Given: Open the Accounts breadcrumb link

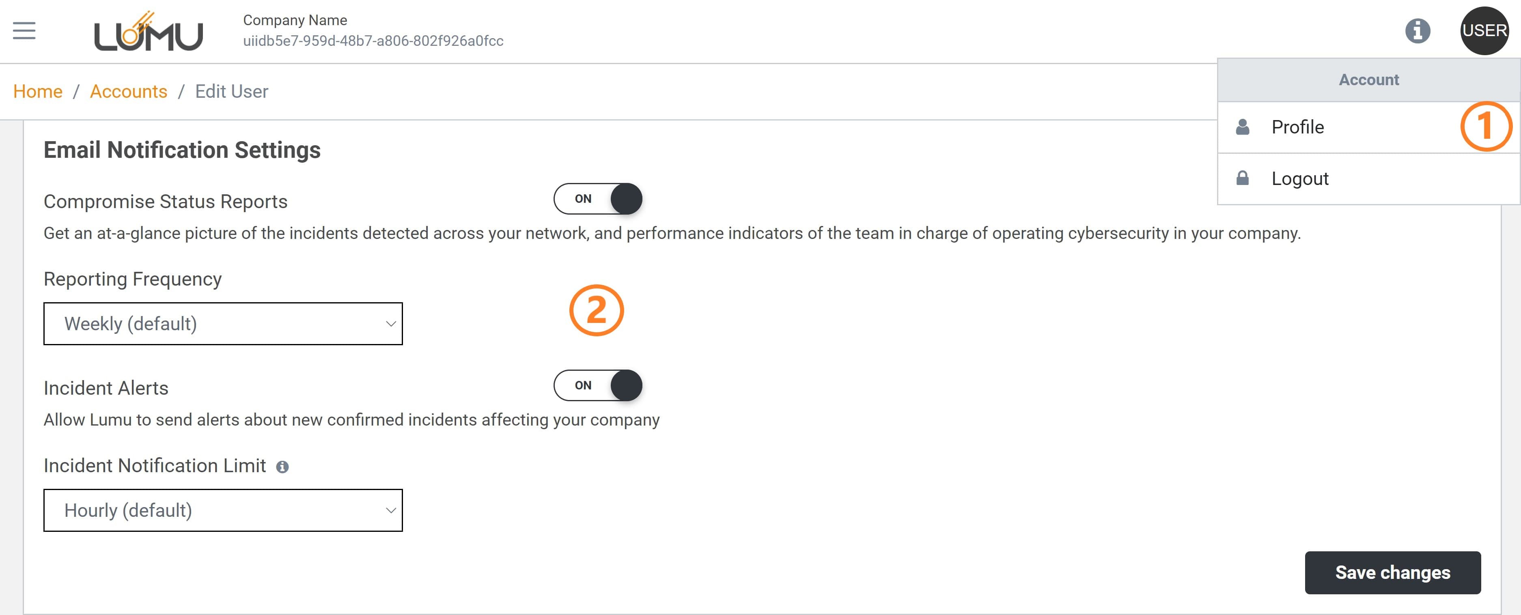Looking at the screenshot, I should (129, 92).
